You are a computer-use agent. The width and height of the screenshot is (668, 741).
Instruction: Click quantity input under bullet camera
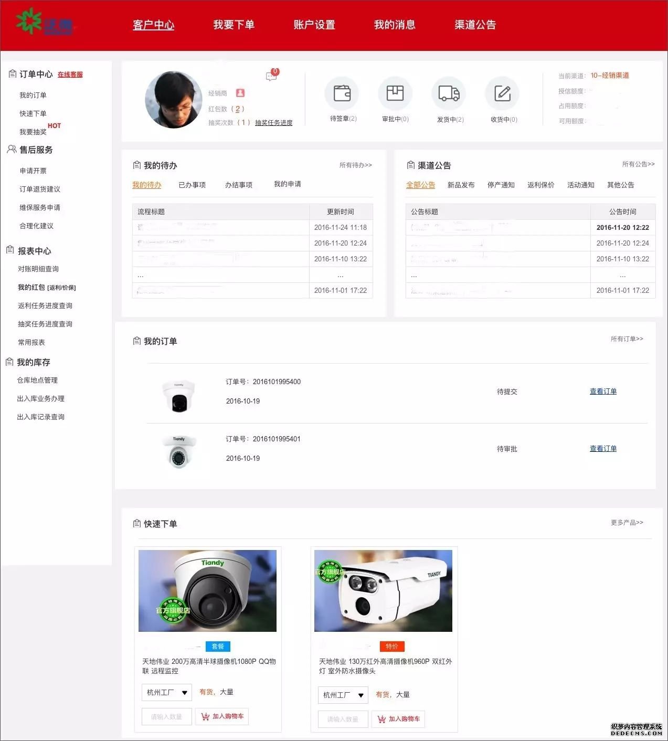343,719
